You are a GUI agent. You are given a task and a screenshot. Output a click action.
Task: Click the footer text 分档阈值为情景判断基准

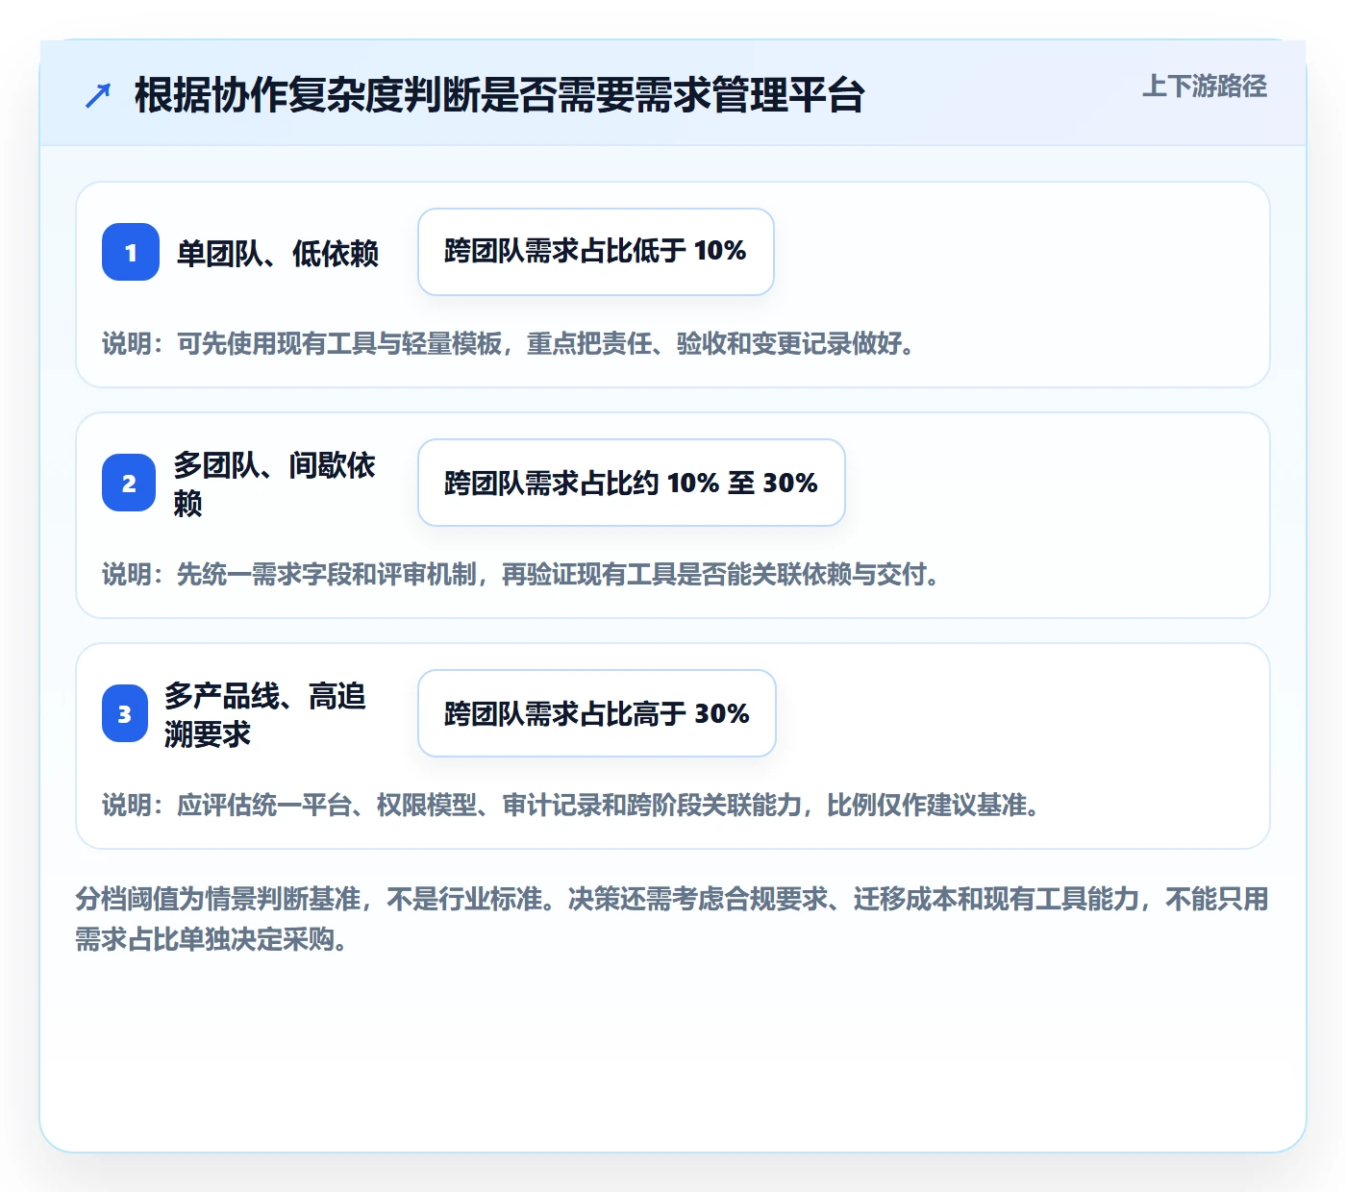coord(672,919)
